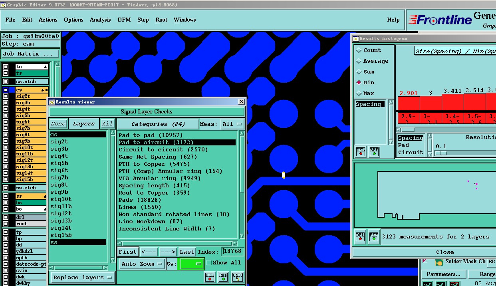Click the Parameters... button
496x286 pixels.
443,274
